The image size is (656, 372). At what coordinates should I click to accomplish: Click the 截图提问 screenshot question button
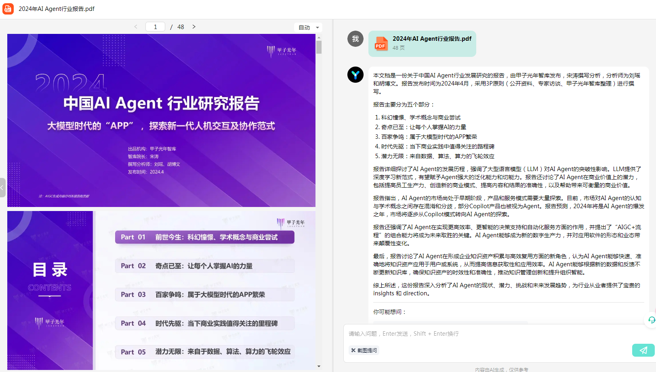pos(364,350)
